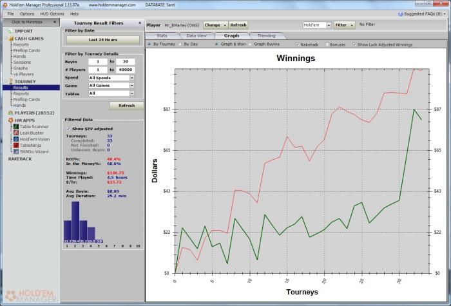Minimize sidebar using Click to Minimize arrow
451x306 pixels.
pyautogui.click(x=55, y=22)
